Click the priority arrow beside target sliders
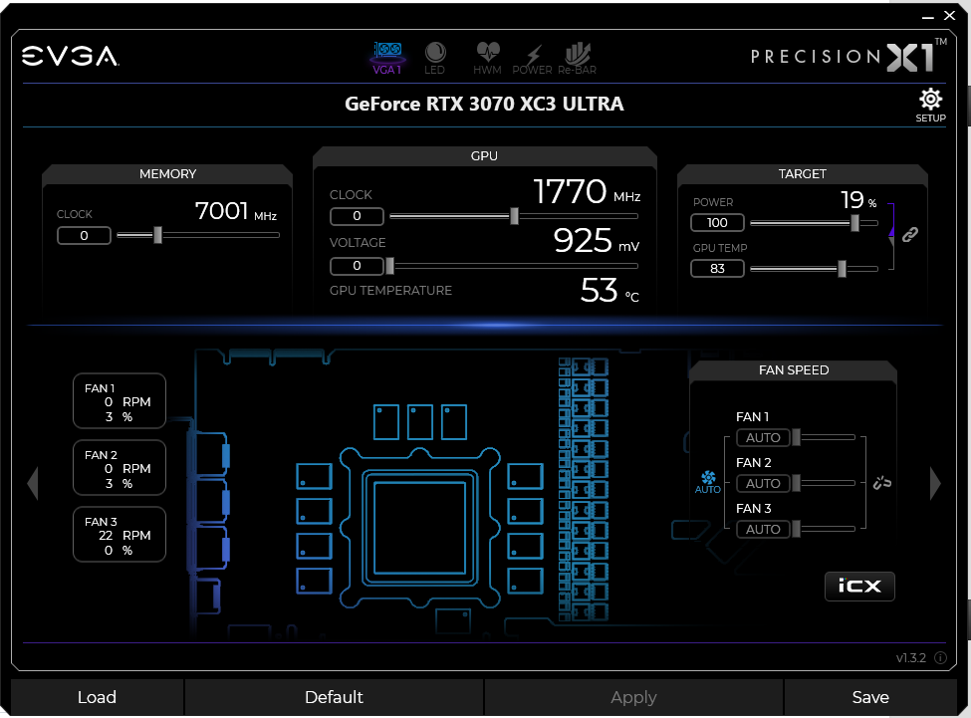This screenshot has height=718, width=971. pyautogui.click(x=891, y=230)
